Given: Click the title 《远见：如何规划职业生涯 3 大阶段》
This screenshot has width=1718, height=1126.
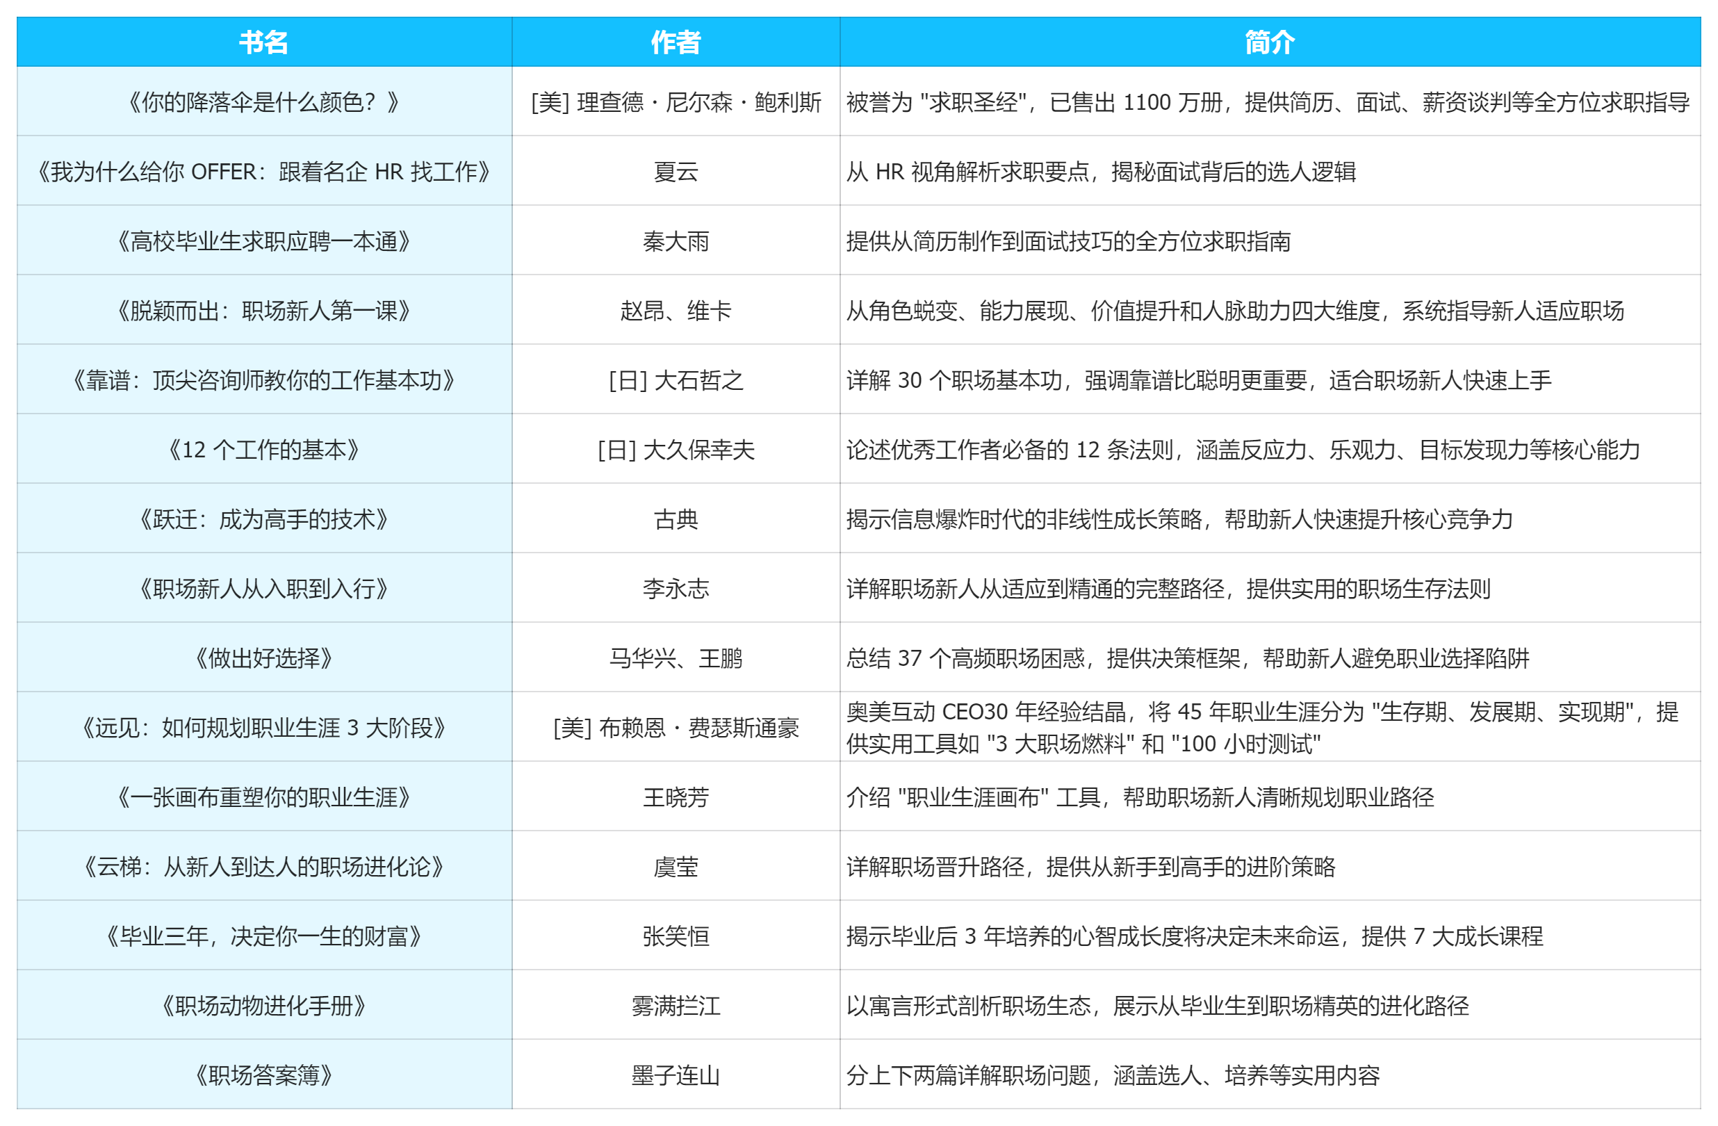Looking at the screenshot, I should [263, 728].
